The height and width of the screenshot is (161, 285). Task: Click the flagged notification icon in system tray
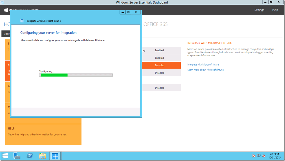(253, 156)
